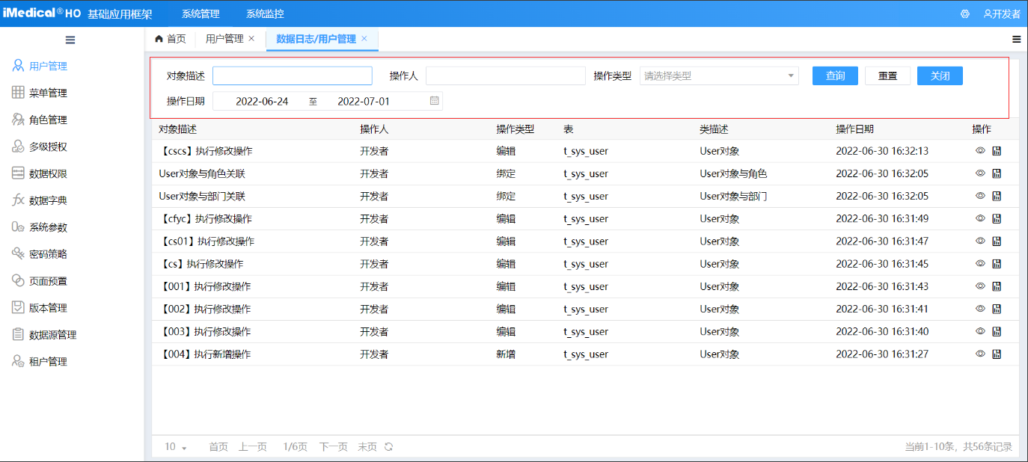Viewport: 1028px width, 462px height.
Task: Click the 对象描述 input field
Action: pyautogui.click(x=292, y=76)
